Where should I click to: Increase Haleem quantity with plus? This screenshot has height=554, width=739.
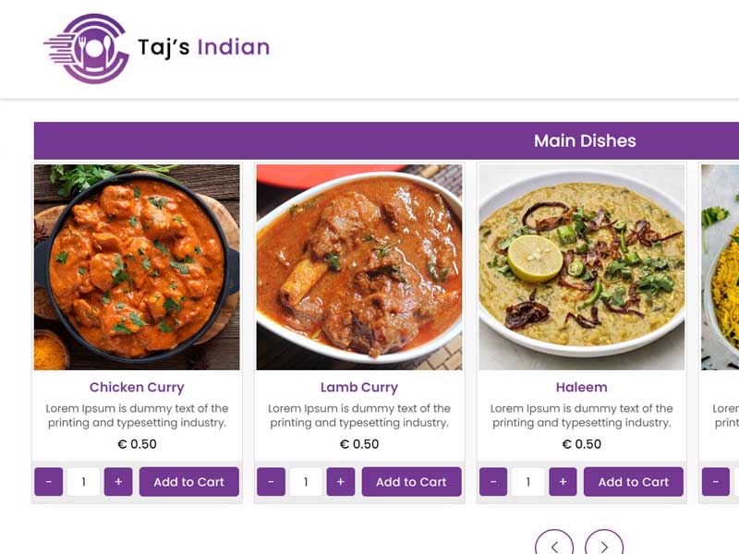point(563,481)
